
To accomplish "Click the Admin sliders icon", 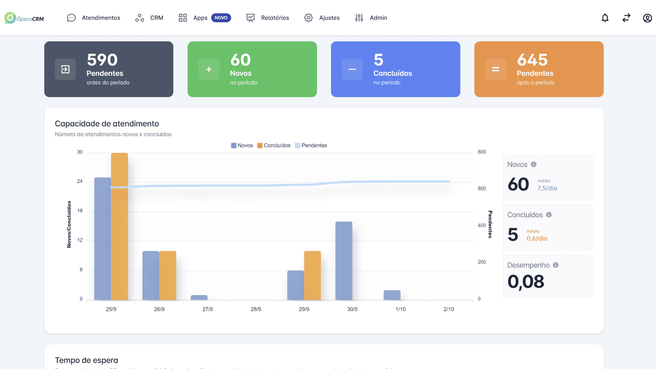I will click(359, 18).
